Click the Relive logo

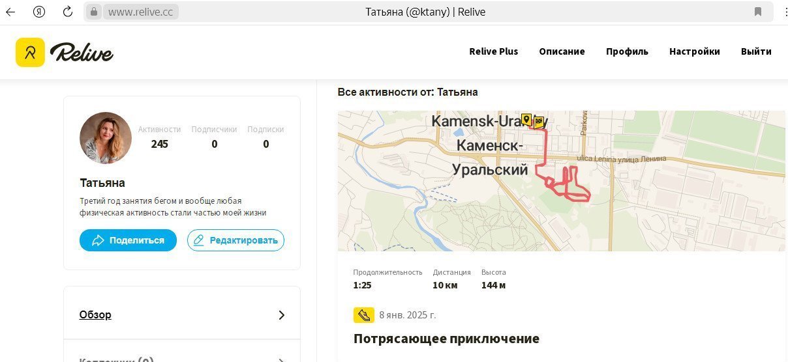pos(65,52)
